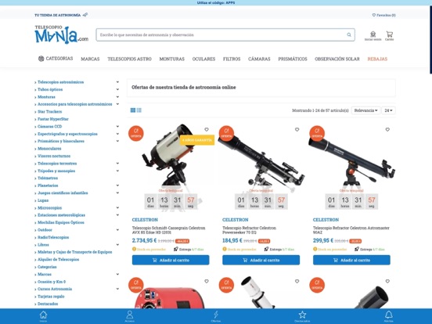Open the Relevancia sort dropdown
This screenshot has height=324, width=432.
tap(365, 110)
